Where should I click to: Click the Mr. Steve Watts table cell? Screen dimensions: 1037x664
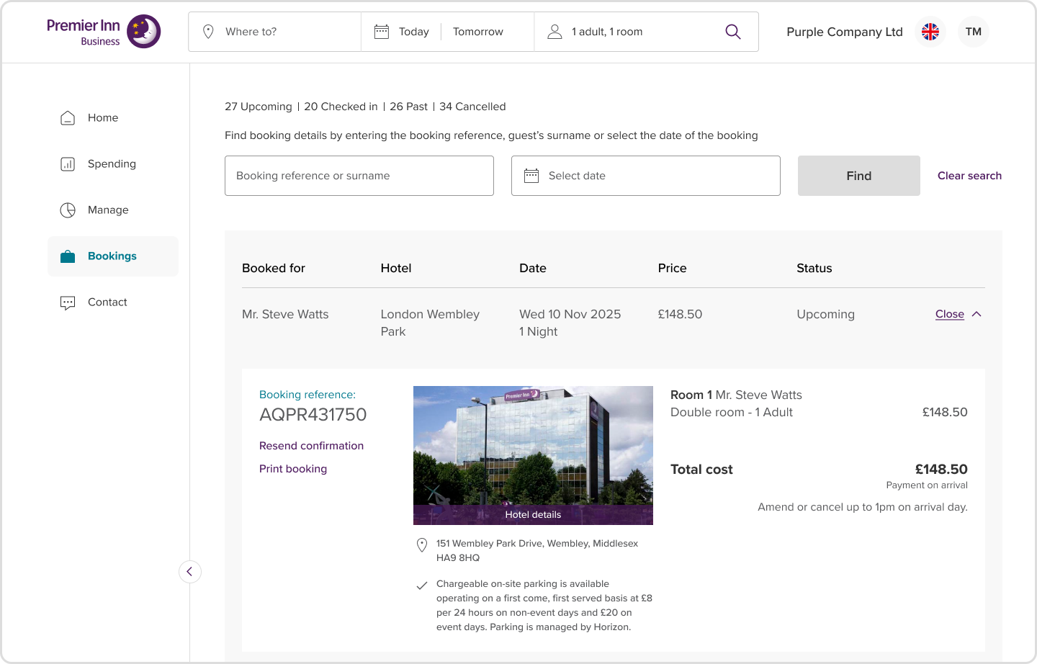285,314
